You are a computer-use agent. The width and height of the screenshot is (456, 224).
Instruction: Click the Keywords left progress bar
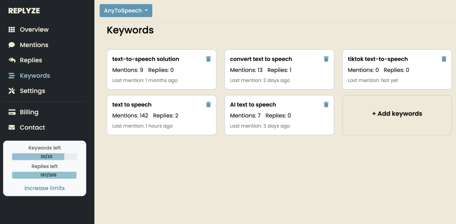44,157
